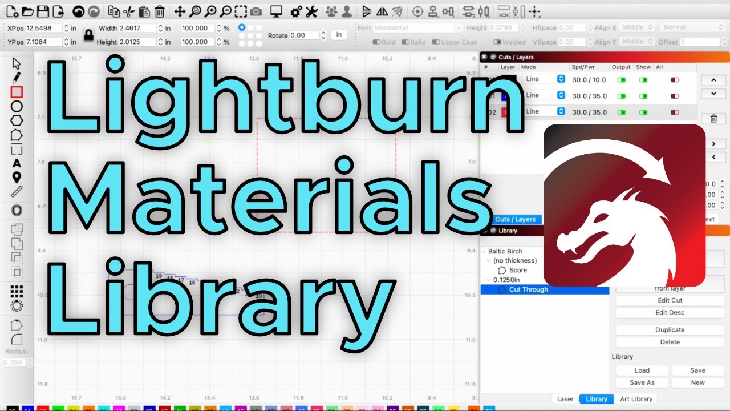730x411 pixels.
Task: Toggle Output for layer 01
Action: tap(621, 96)
